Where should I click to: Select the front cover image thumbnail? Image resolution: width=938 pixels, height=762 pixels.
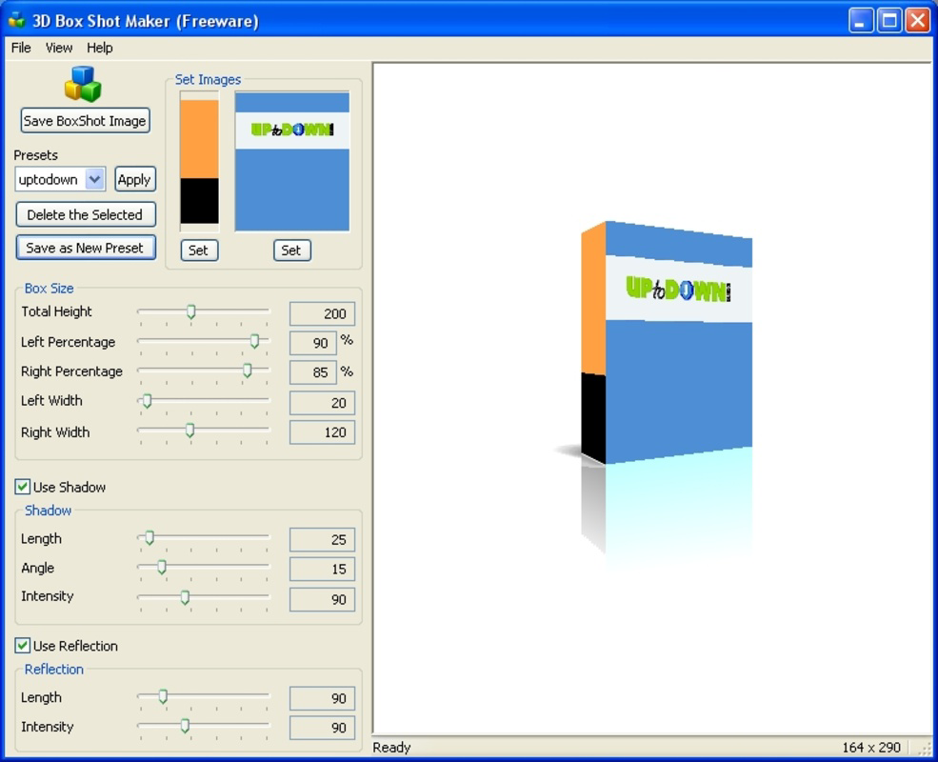click(291, 160)
